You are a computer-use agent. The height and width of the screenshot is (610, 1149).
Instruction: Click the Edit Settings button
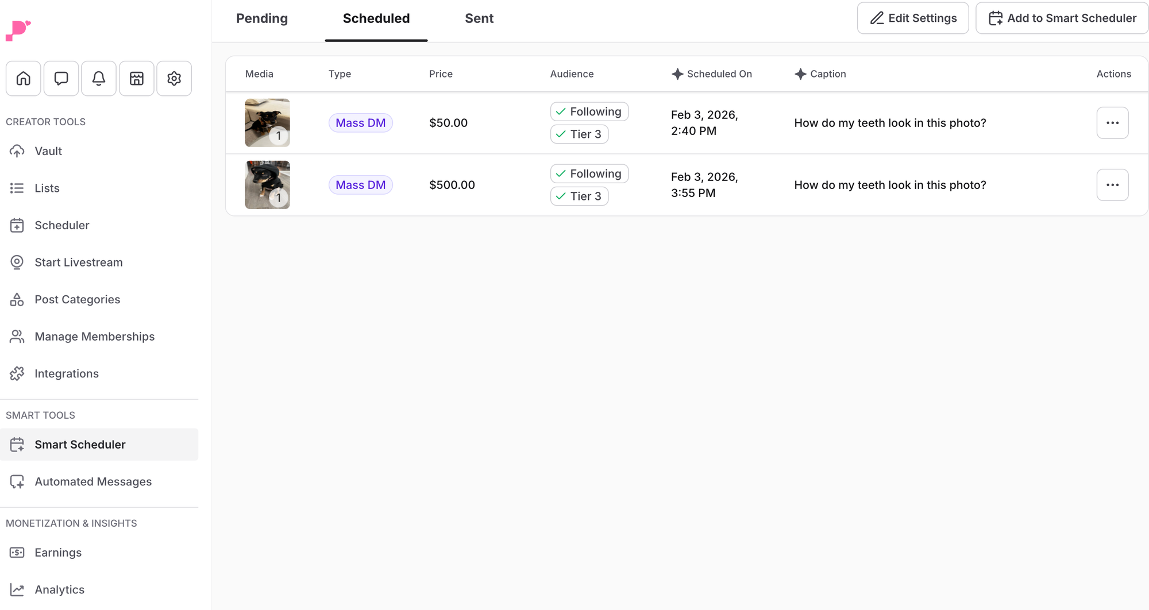913,18
